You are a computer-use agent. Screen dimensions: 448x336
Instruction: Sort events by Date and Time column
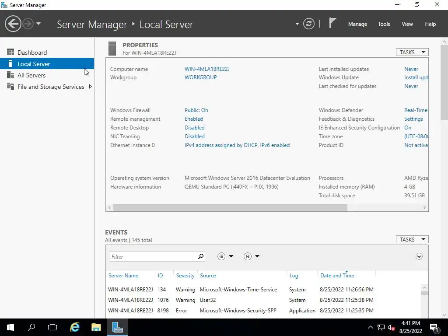click(x=337, y=276)
